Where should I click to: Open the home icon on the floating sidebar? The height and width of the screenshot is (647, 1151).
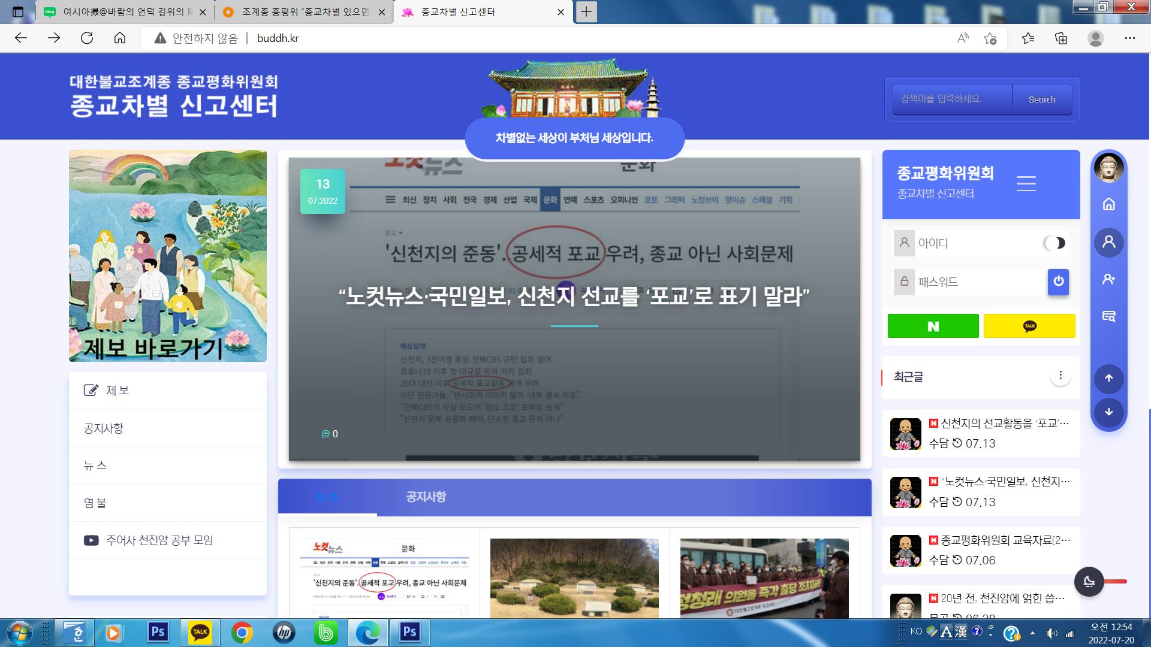pos(1109,205)
